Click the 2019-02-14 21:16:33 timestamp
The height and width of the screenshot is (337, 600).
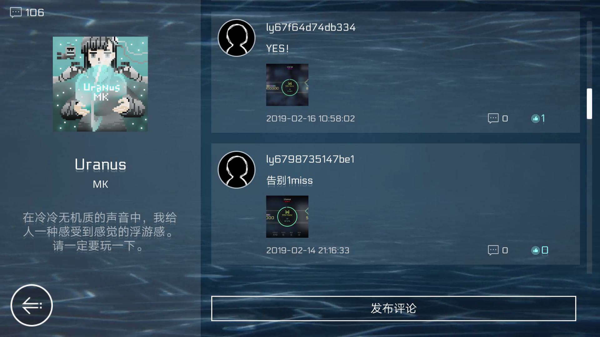click(x=307, y=251)
